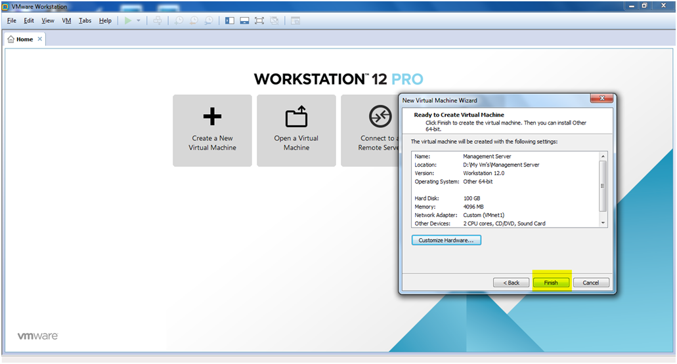Click Finish to create the virtual machine
Screen dimensions: 677x364
click(x=551, y=283)
